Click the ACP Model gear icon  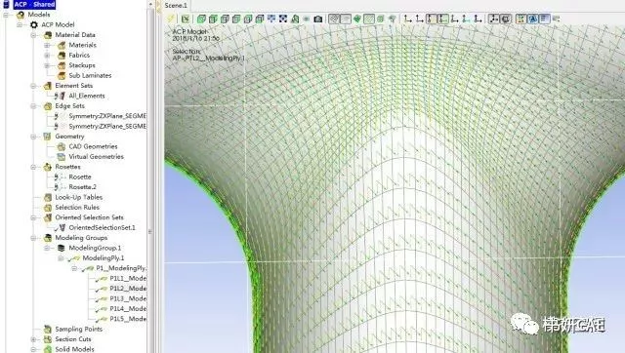[34, 24]
